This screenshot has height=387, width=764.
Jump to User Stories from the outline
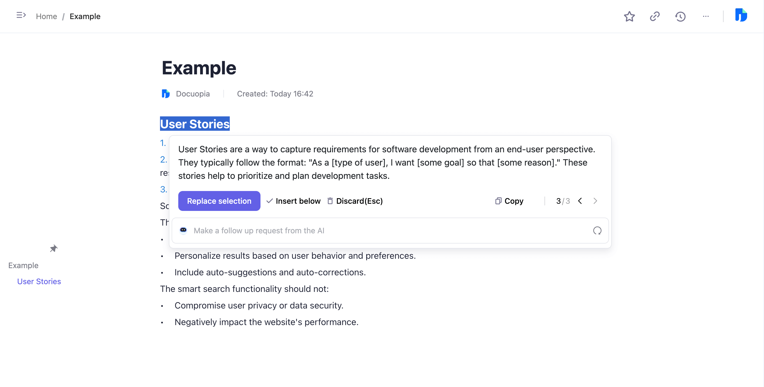39,281
